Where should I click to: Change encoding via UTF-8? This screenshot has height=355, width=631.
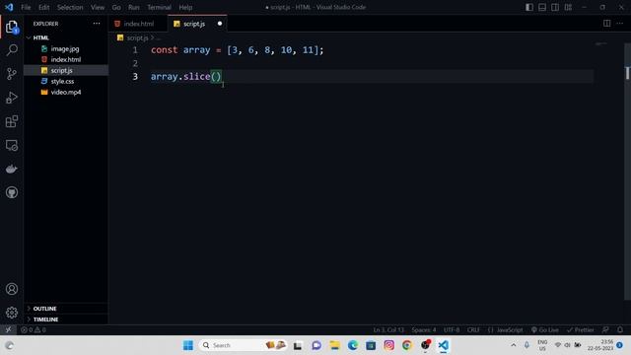pyautogui.click(x=452, y=329)
